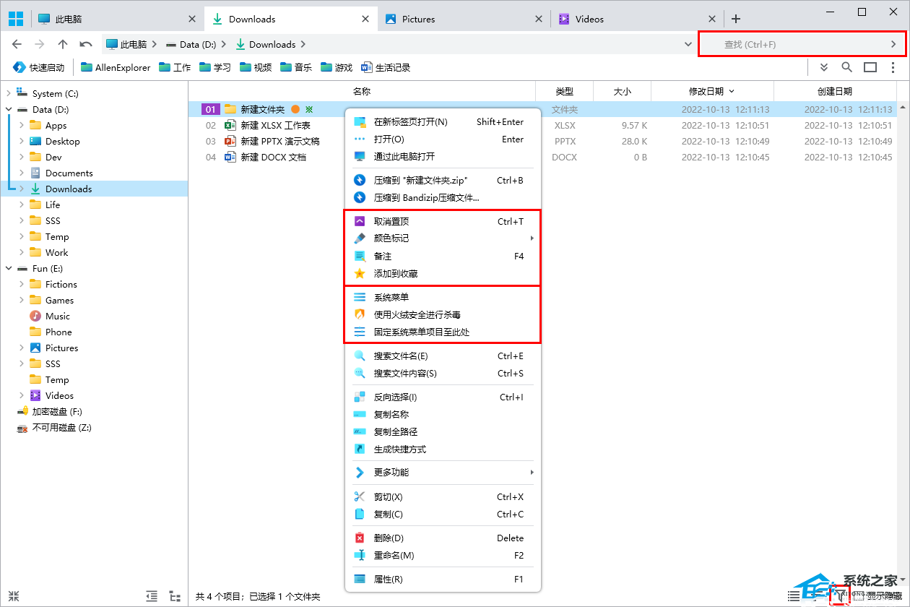The height and width of the screenshot is (607, 910).
Task: Expand the Apps folder arrow
Action: click(x=22, y=125)
